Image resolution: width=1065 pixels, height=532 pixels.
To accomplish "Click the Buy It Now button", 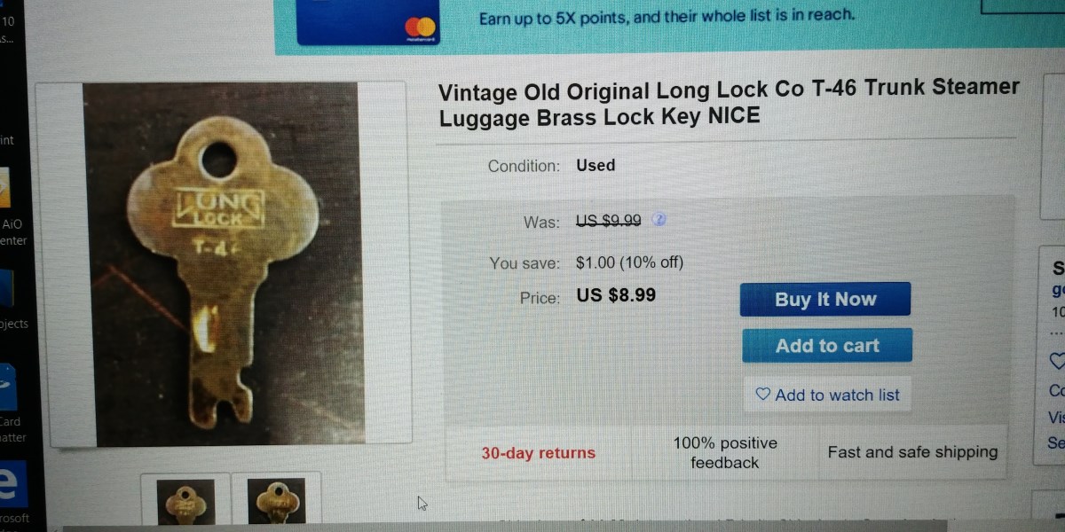I will (x=825, y=300).
